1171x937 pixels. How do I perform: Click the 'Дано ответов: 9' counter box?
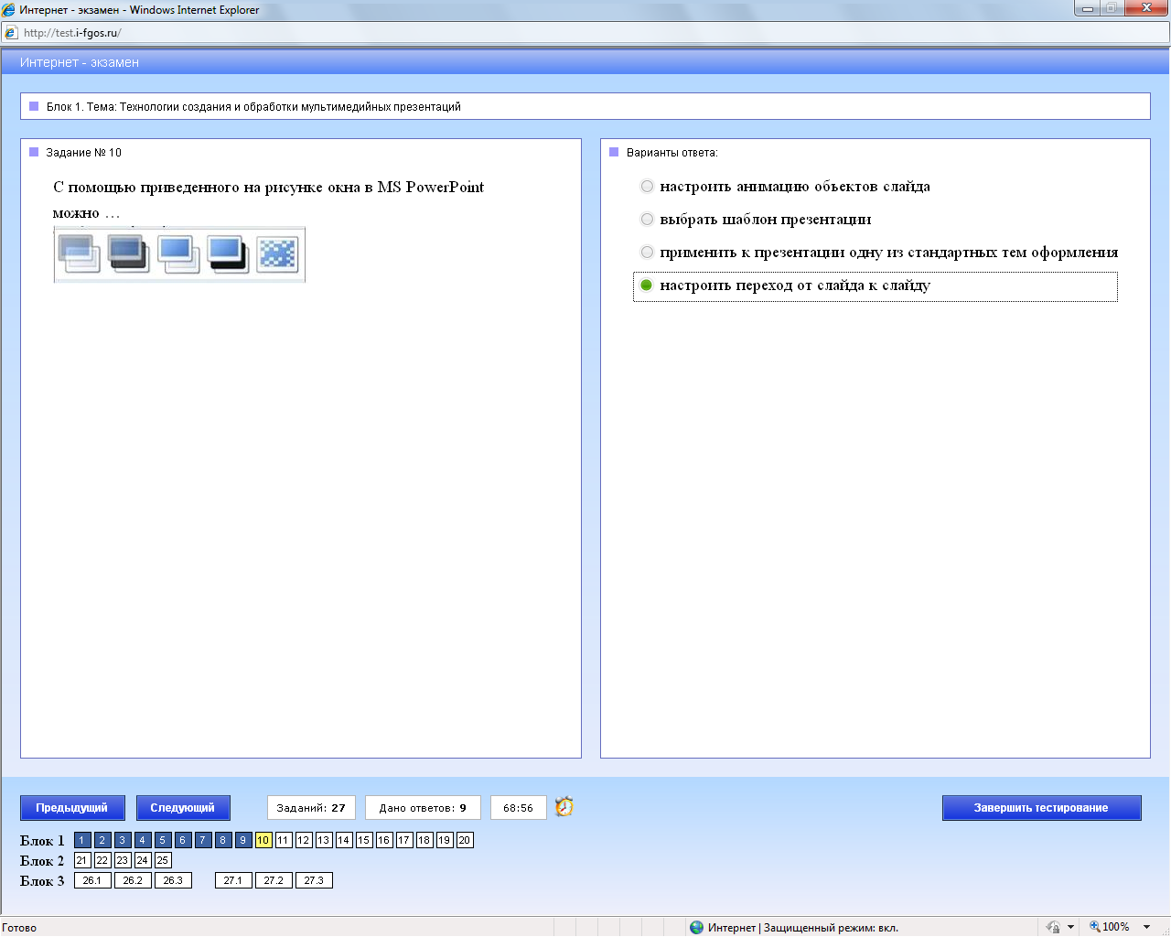[x=423, y=808]
